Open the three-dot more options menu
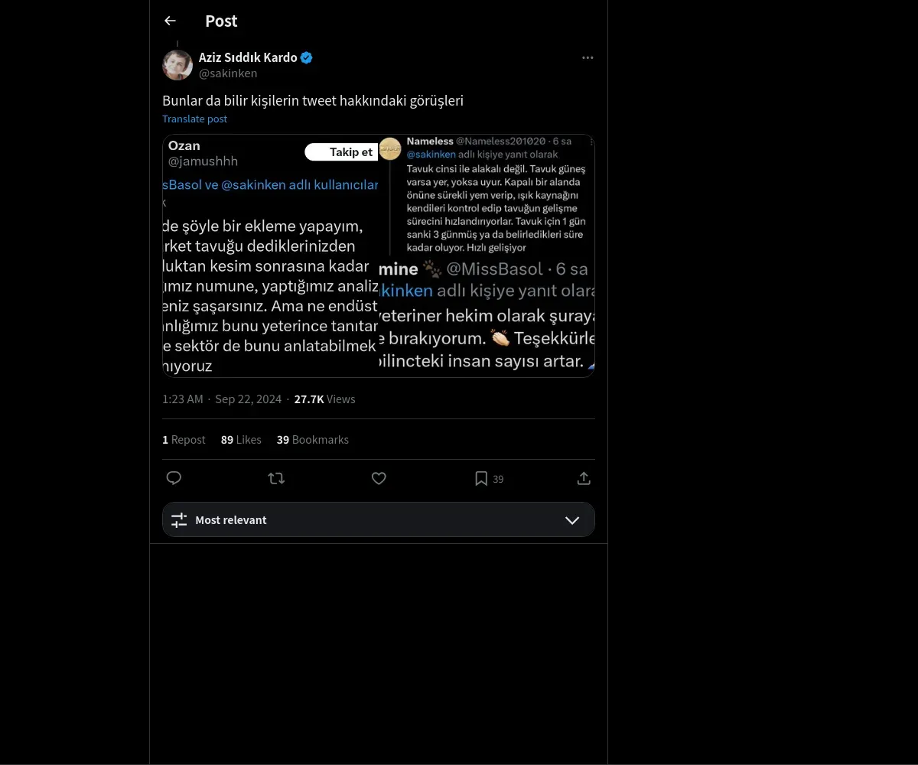 click(588, 57)
